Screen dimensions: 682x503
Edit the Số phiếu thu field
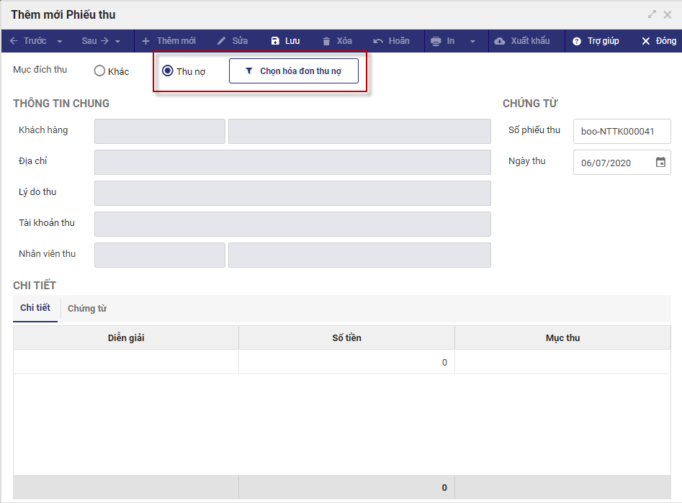(622, 131)
